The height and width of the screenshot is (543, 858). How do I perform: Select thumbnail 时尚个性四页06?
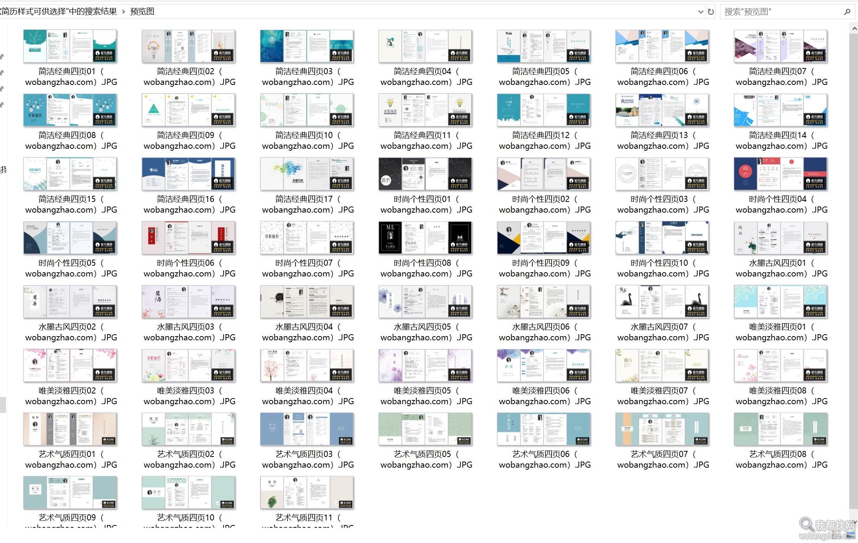tap(189, 238)
